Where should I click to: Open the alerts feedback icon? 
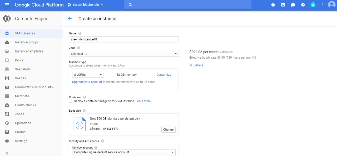tap(293, 5)
